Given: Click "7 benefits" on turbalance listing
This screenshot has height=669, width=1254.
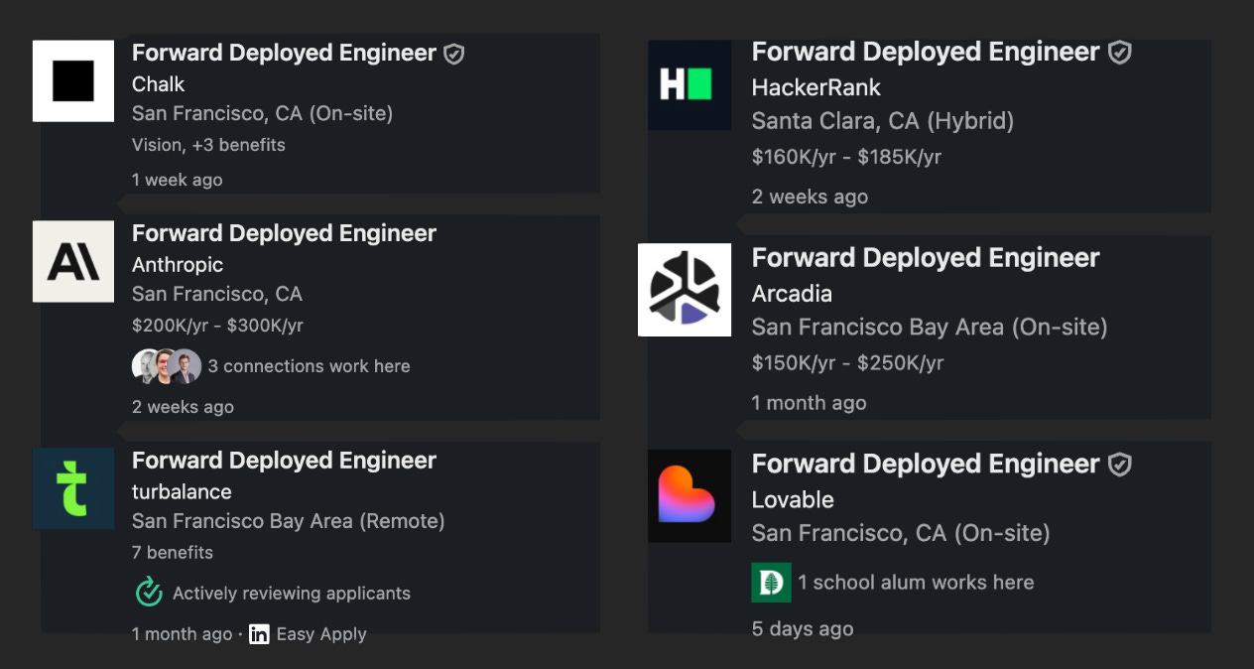Looking at the screenshot, I should click(x=173, y=553).
